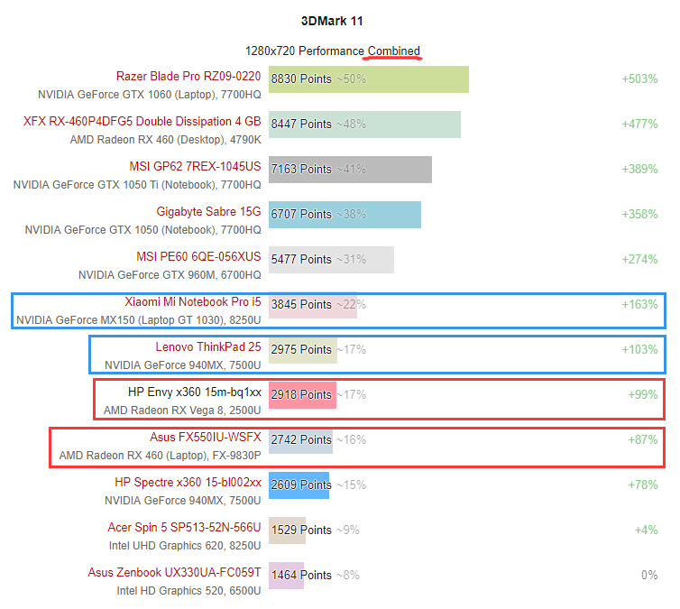
Task: Open the Asus Zenbook UX330UA-FC059T link
Action: tap(174, 573)
